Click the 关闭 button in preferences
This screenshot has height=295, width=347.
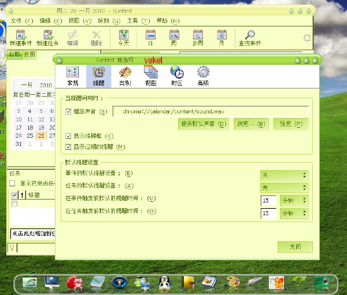295,247
